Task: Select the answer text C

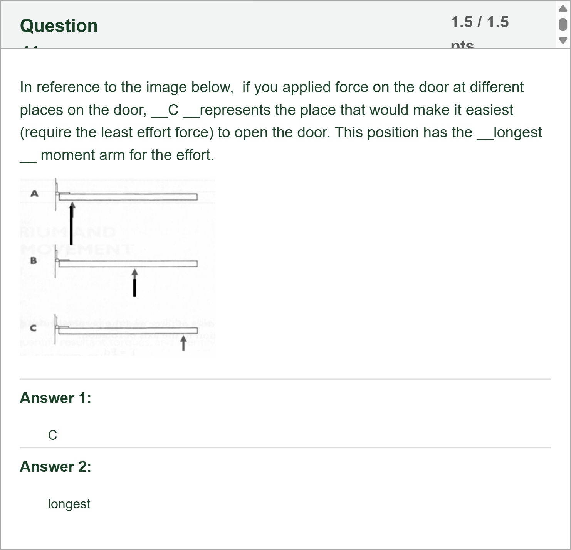Action: 53,435
